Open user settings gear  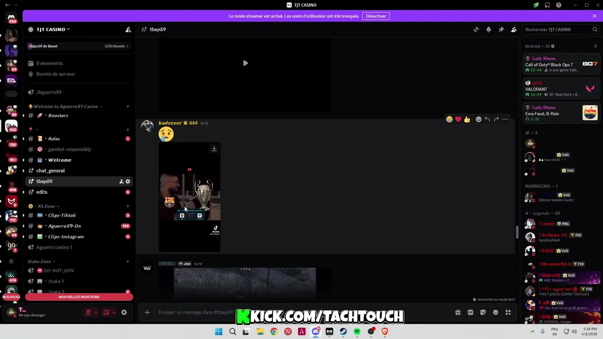point(124,312)
